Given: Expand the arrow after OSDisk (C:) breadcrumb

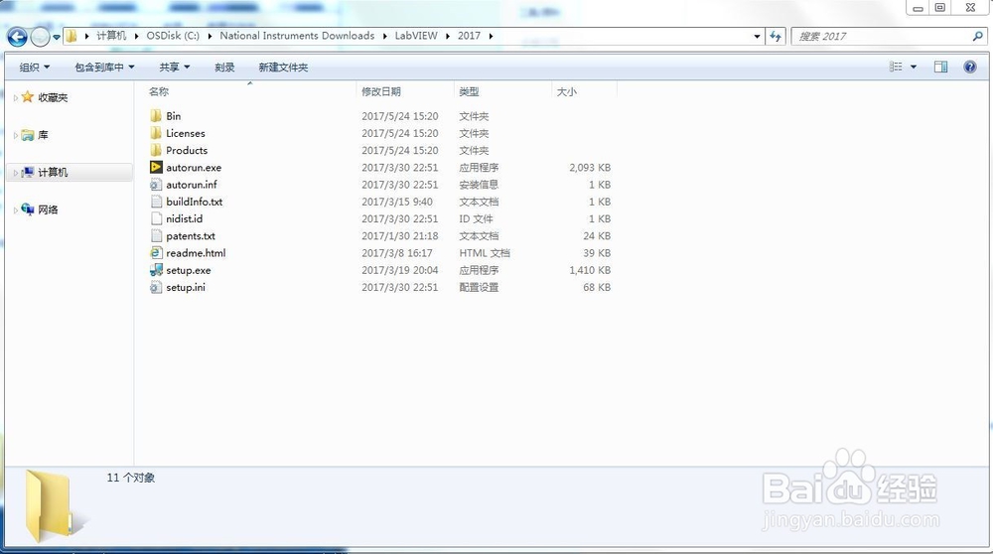Looking at the screenshot, I should 210,36.
